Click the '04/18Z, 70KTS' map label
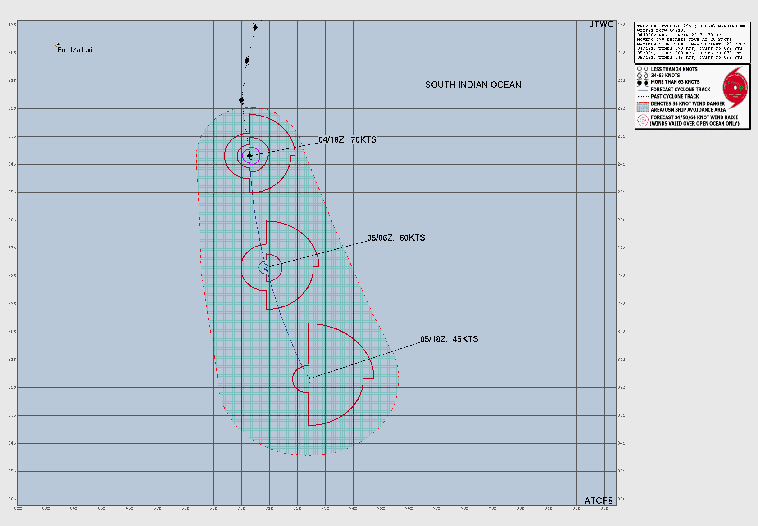Viewport: 758px width, 526px height. pyautogui.click(x=347, y=140)
